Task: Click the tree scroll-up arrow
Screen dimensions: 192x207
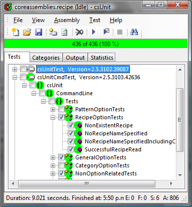Action: (x=180, y=70)
